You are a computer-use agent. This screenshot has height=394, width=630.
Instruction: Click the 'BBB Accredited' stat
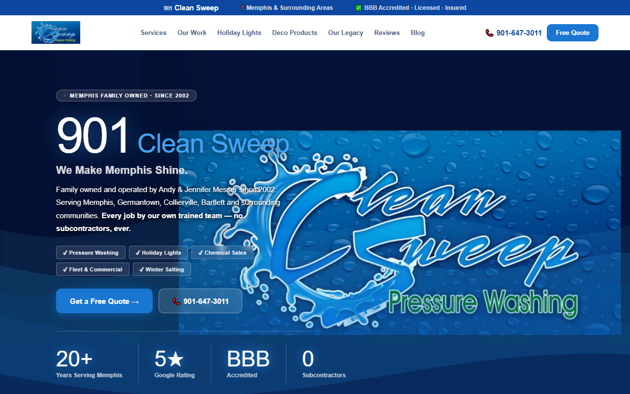point(248,363)
